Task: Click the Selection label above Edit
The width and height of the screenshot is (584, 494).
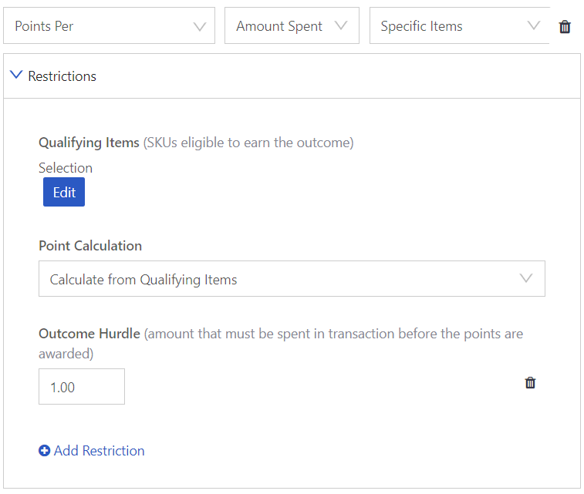Action: click(66, 168)
